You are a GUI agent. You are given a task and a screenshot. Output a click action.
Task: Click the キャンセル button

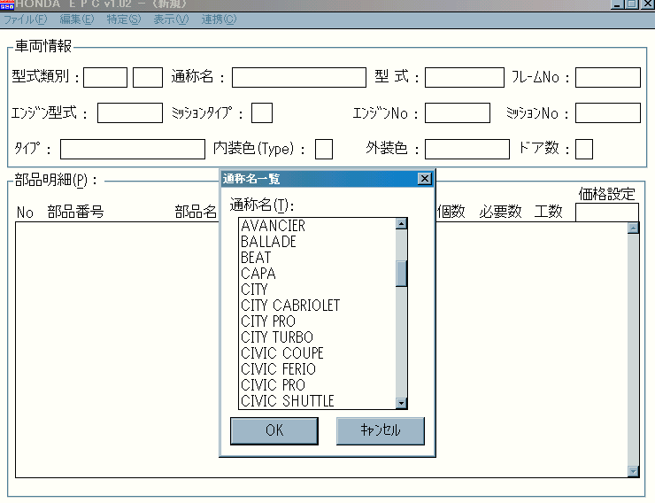pos(380,430)
